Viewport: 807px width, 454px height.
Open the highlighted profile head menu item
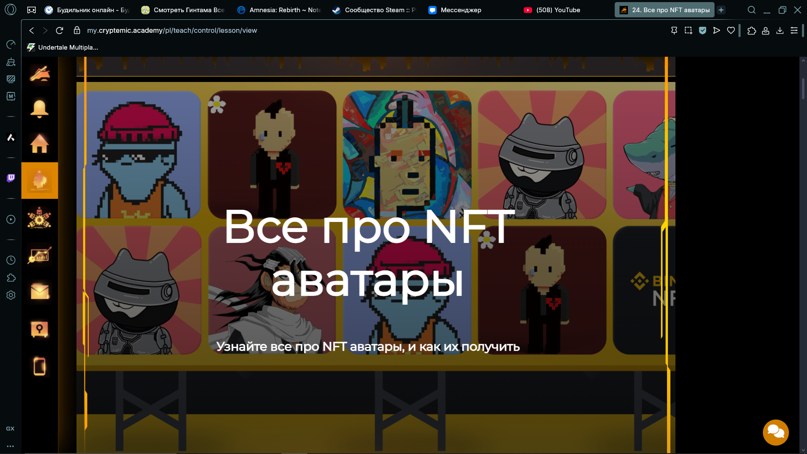(x=40, y=180)
